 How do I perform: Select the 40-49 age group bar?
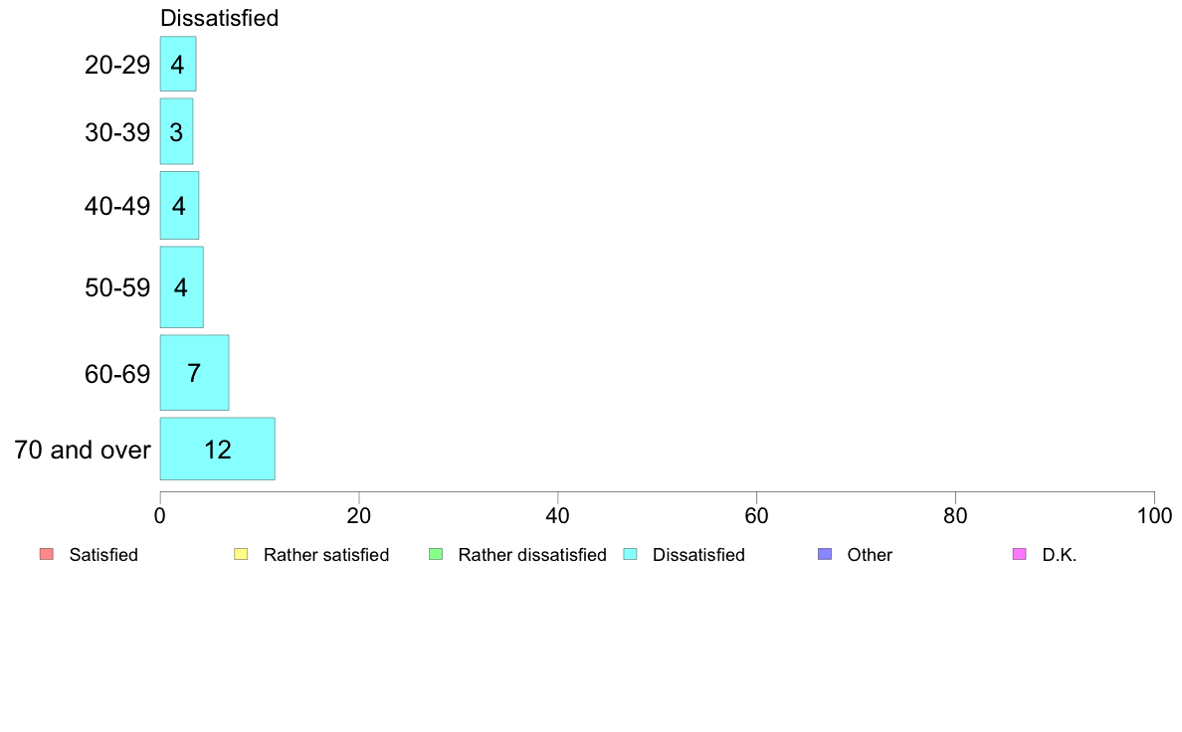pos(179,206)
